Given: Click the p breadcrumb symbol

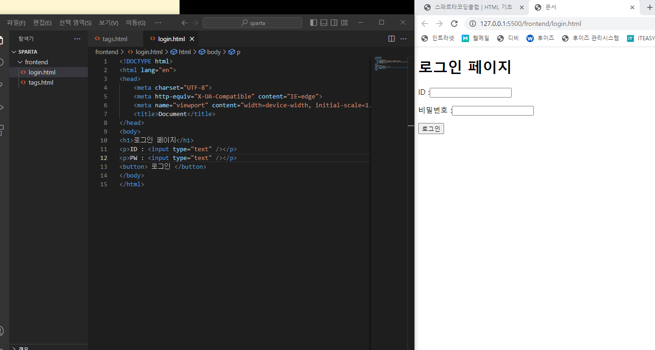Looking at the screenshot, I should [x=235, y=52].
